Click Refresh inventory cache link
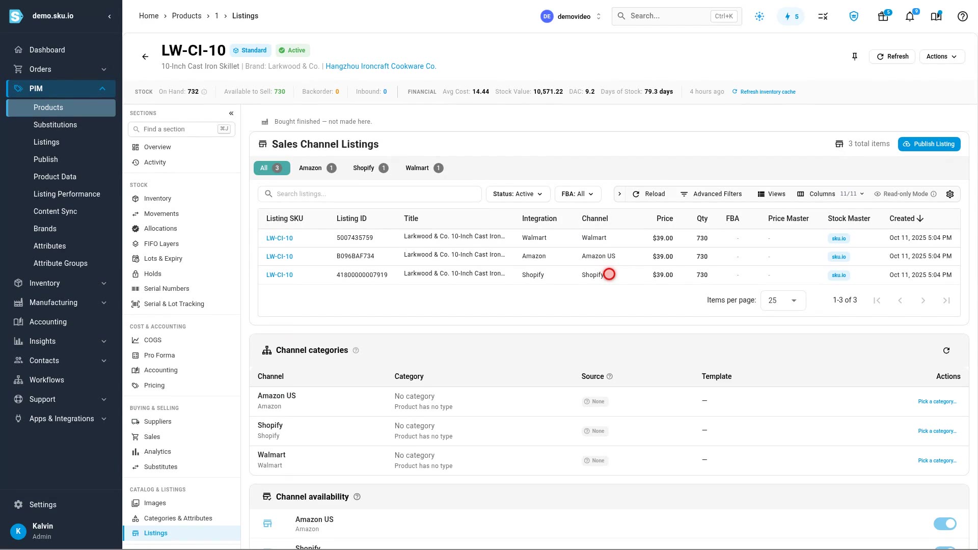 coord(764,92)
